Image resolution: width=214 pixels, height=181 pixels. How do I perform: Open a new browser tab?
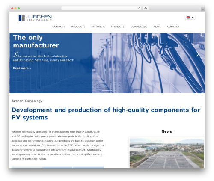(203, 9)
